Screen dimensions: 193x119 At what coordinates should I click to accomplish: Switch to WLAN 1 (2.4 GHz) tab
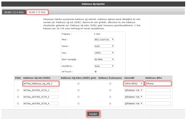[13, 12]
